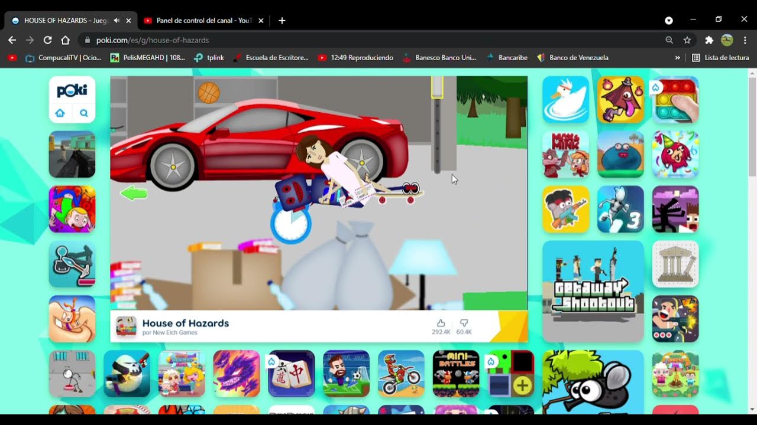Like House of Hazards with thumbs up
The image size is (757, 425).
pyautogui.click(x=441, y=323)
